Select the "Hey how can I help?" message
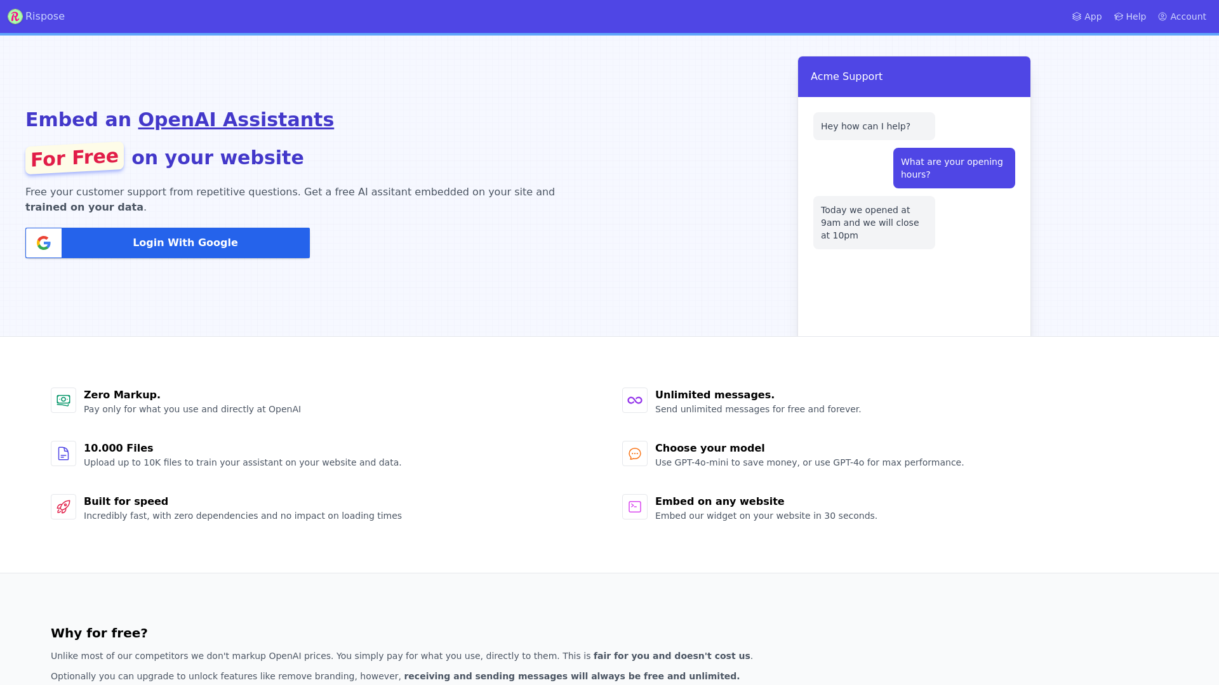 click(874, 126)
